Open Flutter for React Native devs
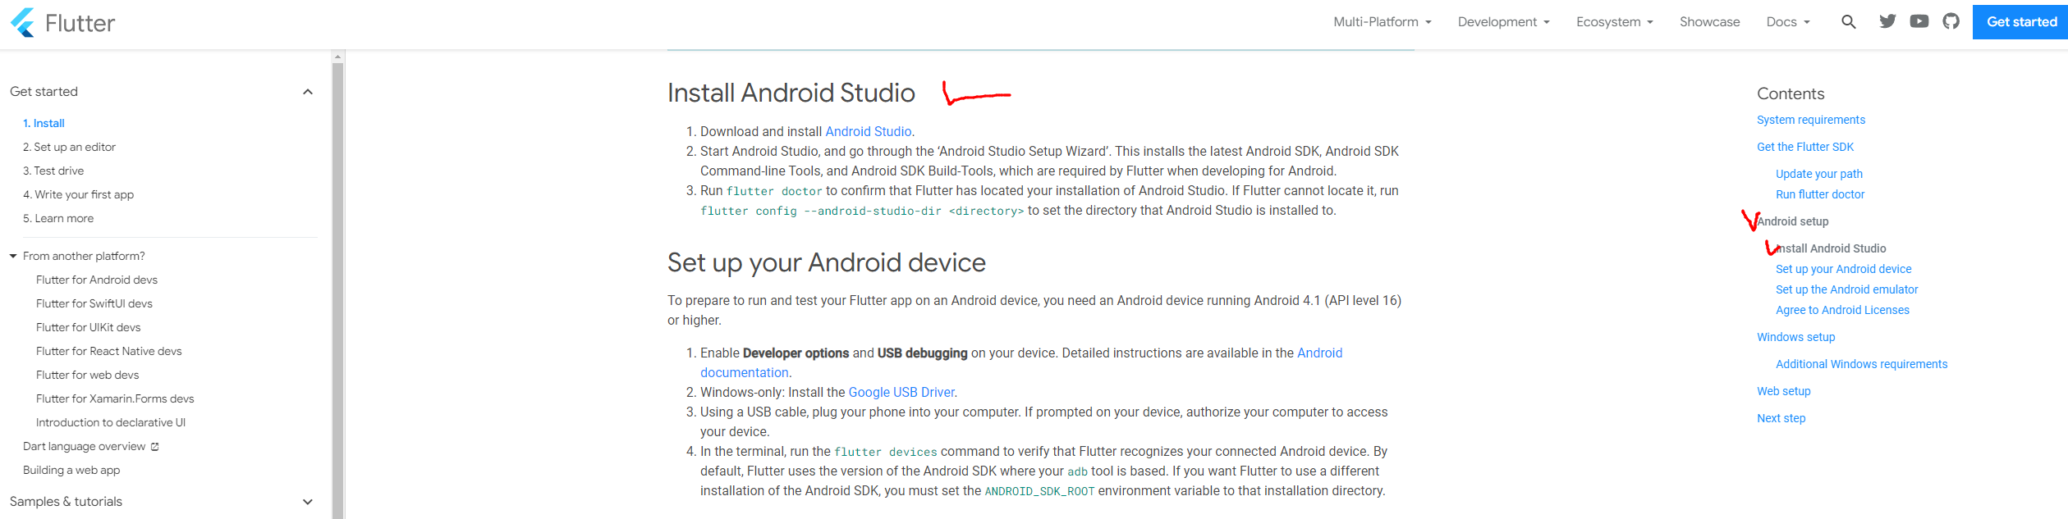This screenshot has width=2068, height=519. (109, 352)
